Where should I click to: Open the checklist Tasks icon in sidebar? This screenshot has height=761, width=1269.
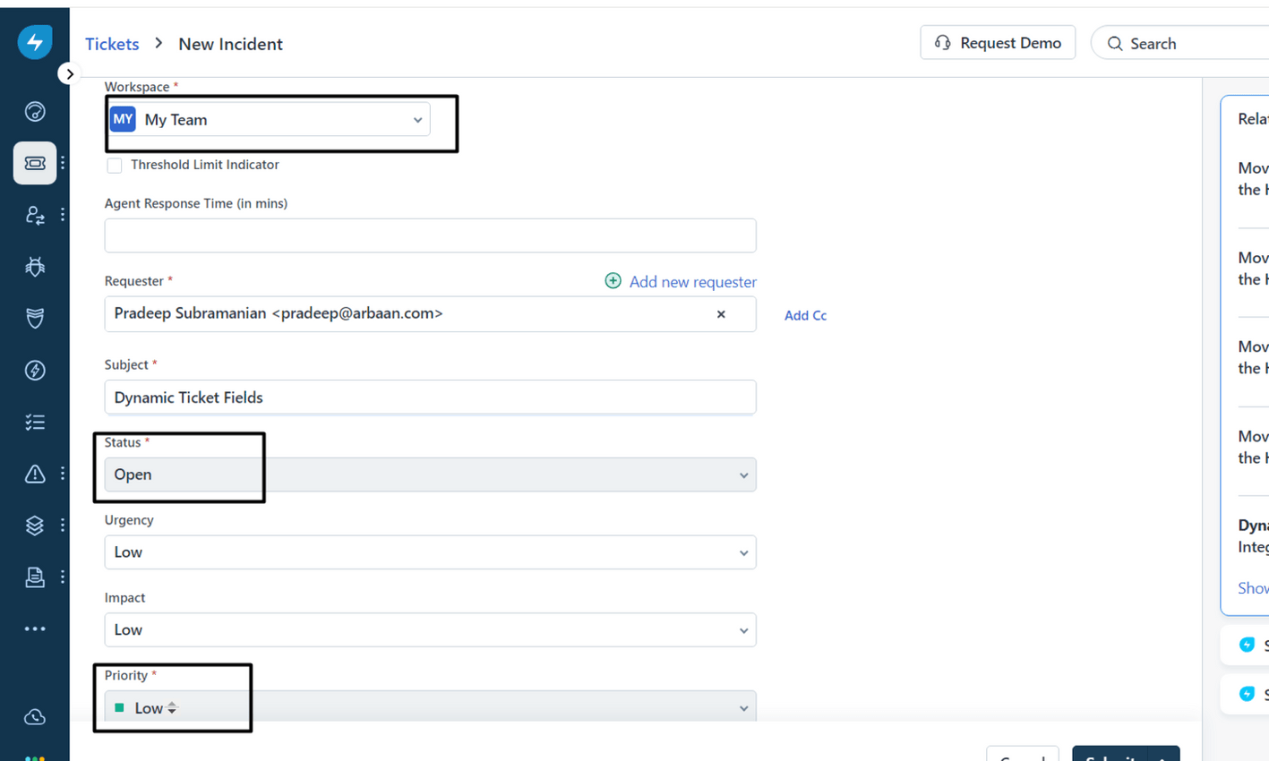tap(34, 422)
